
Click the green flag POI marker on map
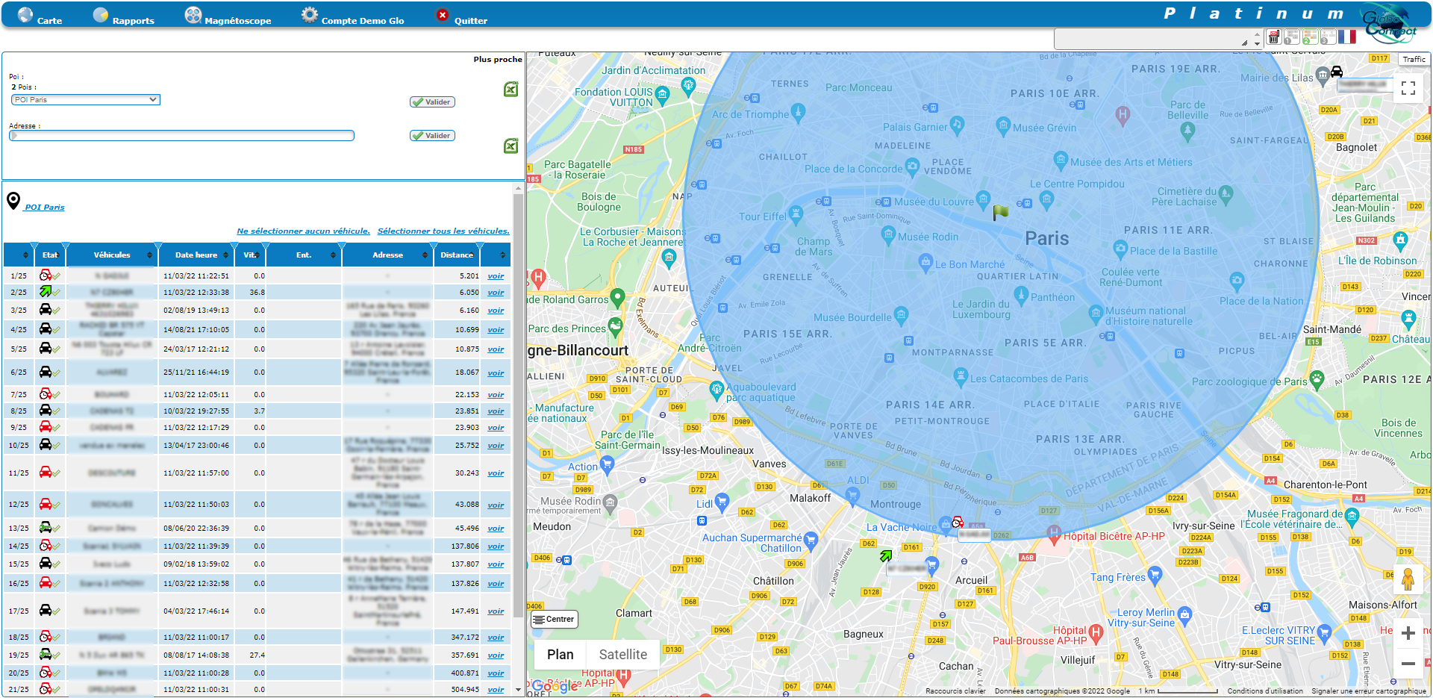pyautogui.click(x=1000, y=213)
